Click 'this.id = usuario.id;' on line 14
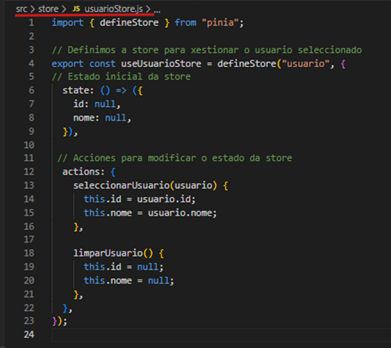This screenshot has width=391, height=348. (140, 199)
